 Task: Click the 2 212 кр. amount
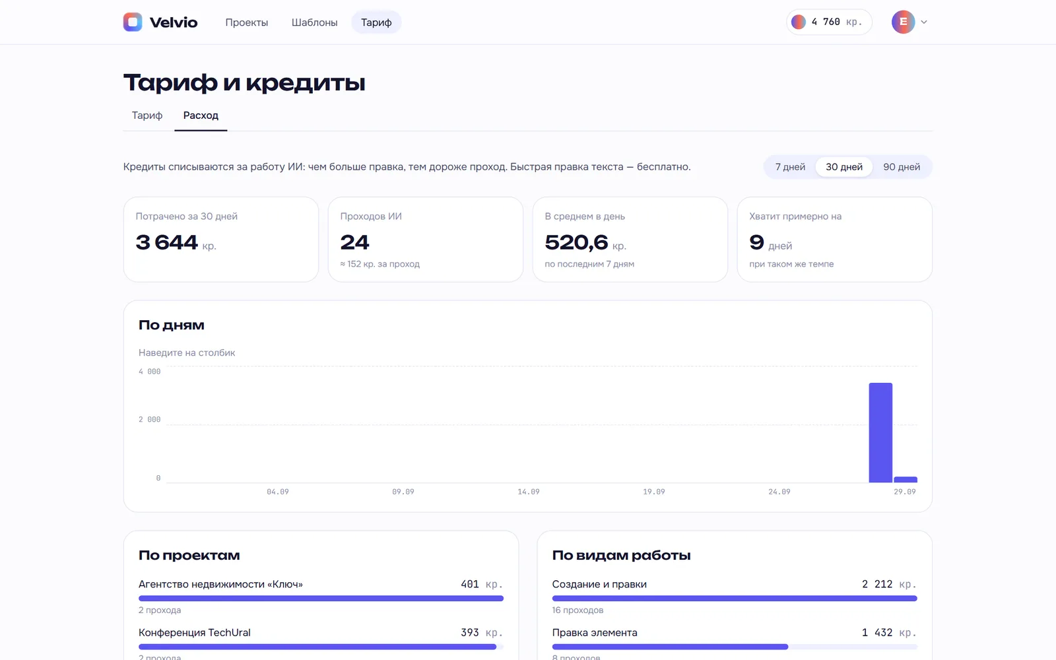889,585
